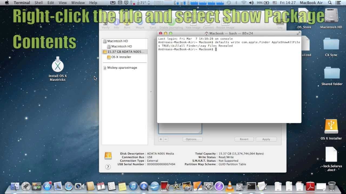The image size is (346, 194).
Task: Open Notes from the Dock
Action: [x=122, y=186]
